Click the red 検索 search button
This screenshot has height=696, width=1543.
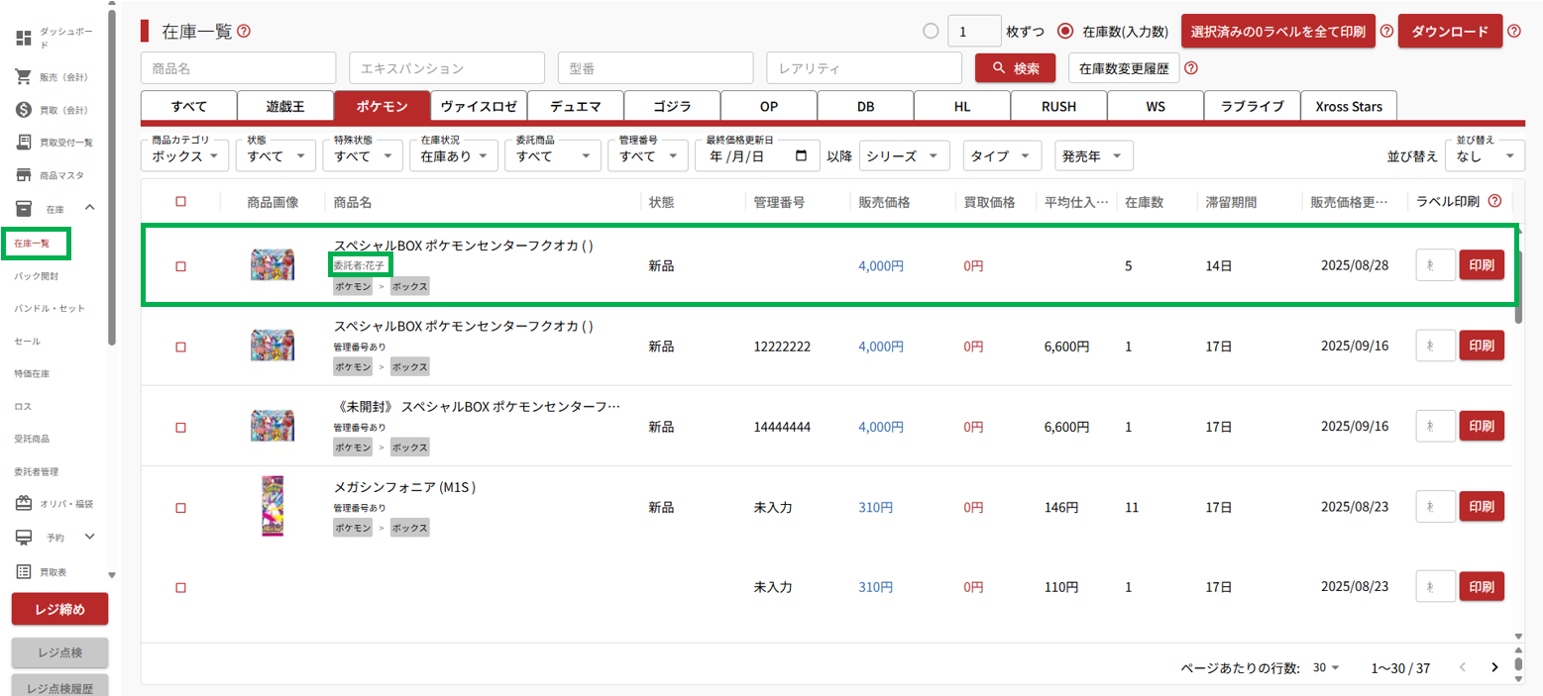(1015, 68)
